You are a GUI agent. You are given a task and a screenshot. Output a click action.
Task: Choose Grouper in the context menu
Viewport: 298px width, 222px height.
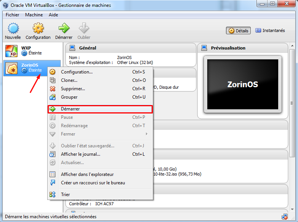[100, 97]
